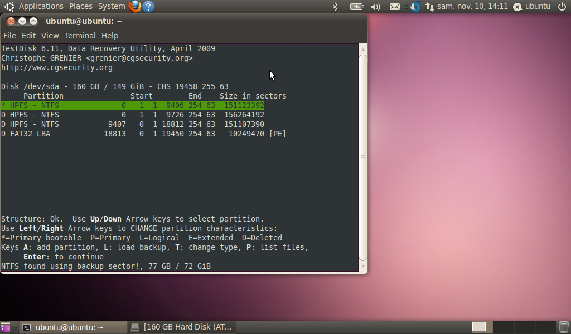Click the power shutdown icon
Screen dimensions: 571x334
click(562, 6)
